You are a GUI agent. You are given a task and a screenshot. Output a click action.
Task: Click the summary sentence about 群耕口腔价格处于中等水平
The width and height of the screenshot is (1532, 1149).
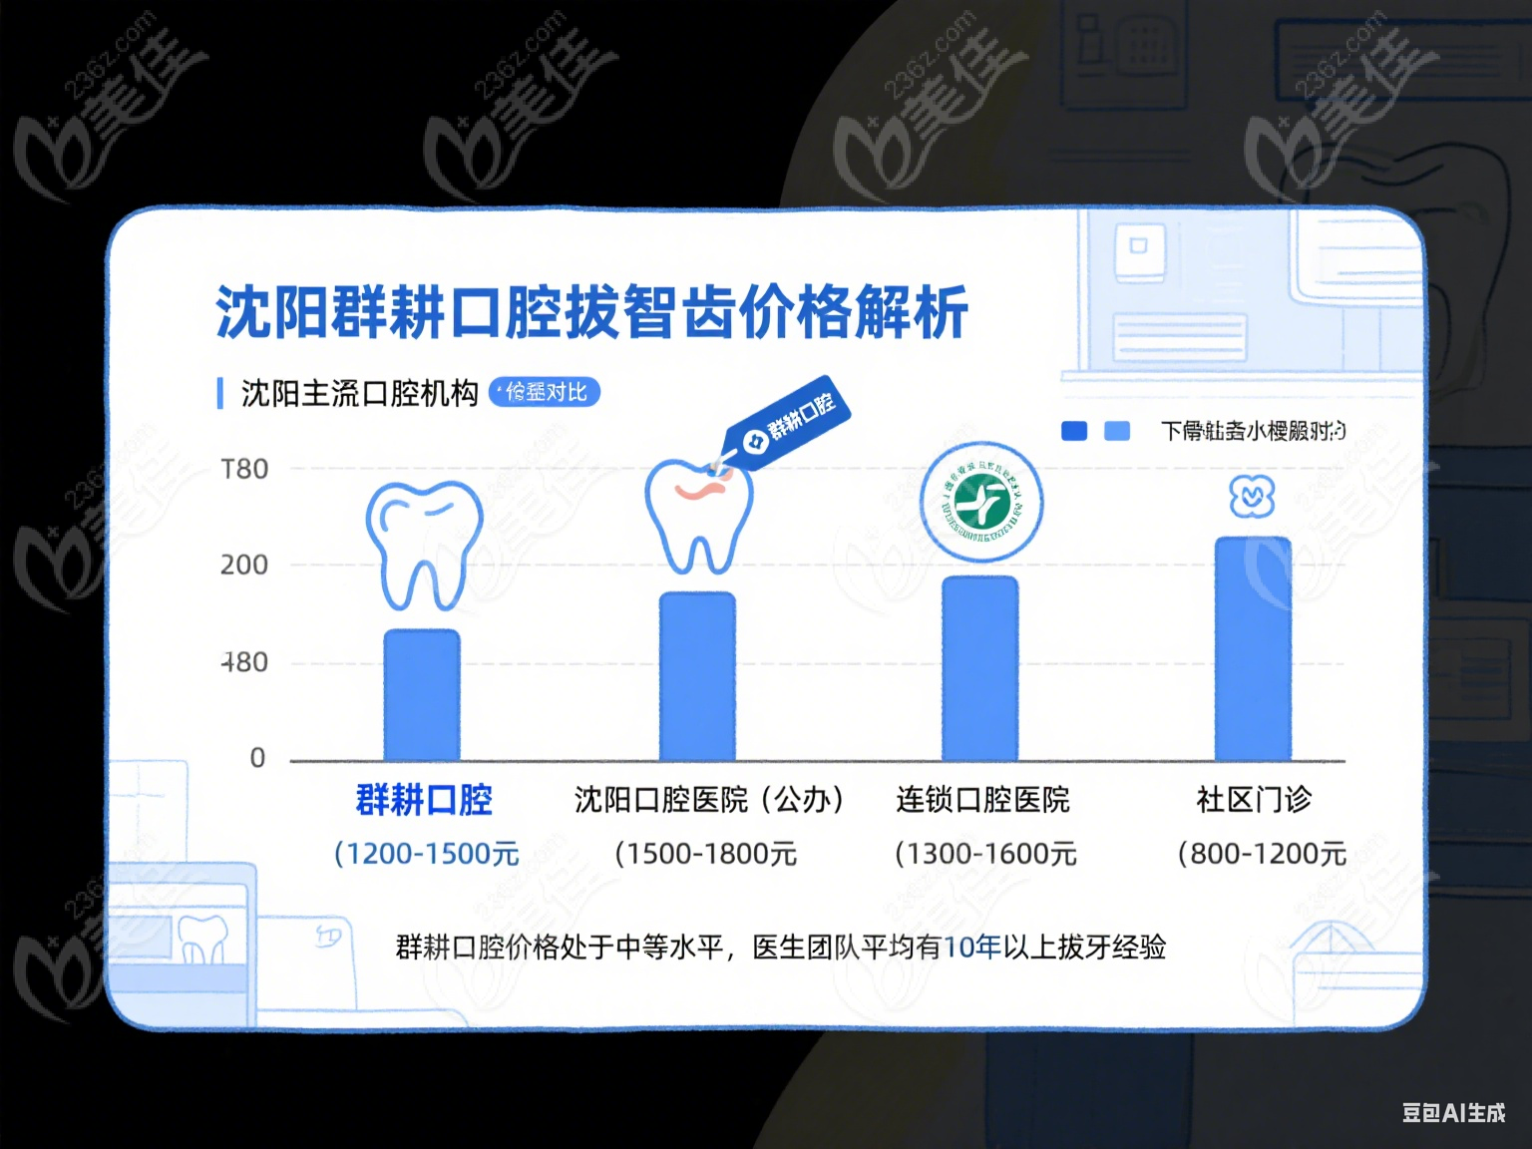[781, 947]
